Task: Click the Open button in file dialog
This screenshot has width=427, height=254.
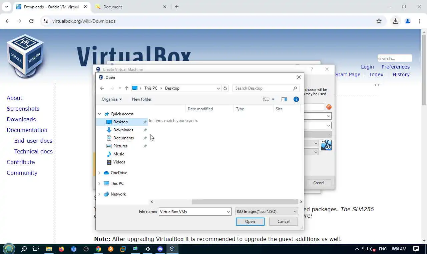Action: pos(250,222)
